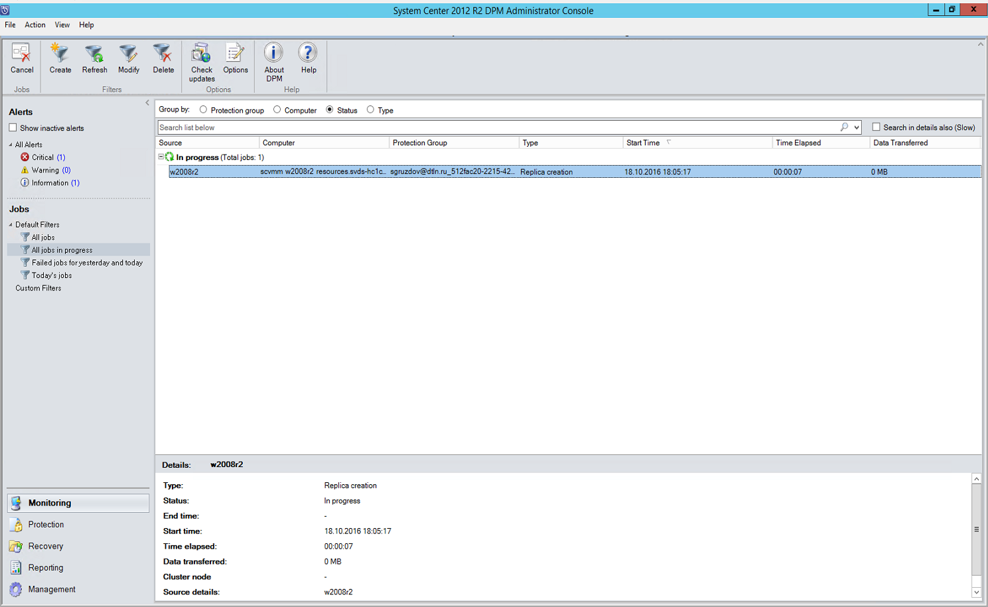The height and width of the screenshot is (607, 988).
Task: Open the Help menu
Action: pos(86,25)
